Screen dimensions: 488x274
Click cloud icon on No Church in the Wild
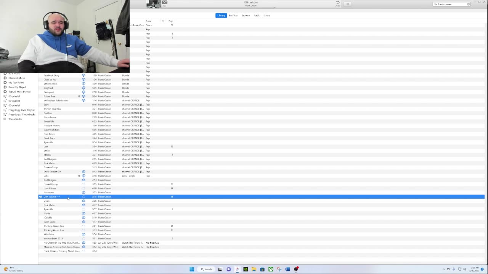point(83,243)
